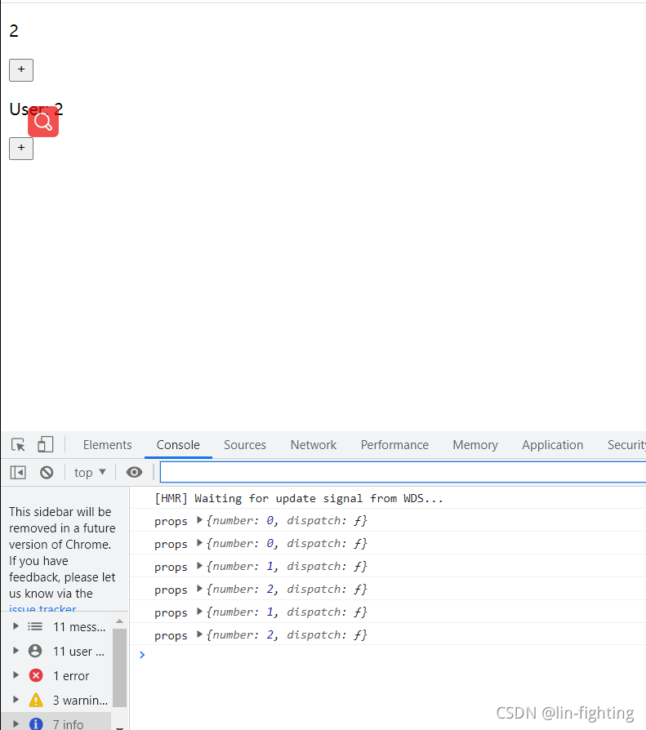The image size is (646, 730).
Task: Clear the console with the ban icon
Action: [47, 473]
